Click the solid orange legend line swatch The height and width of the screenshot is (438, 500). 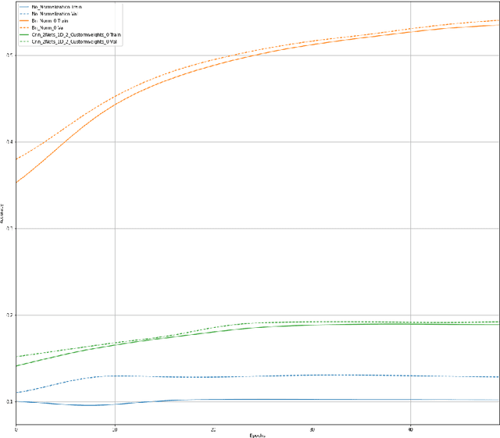[x=23, y=21]
